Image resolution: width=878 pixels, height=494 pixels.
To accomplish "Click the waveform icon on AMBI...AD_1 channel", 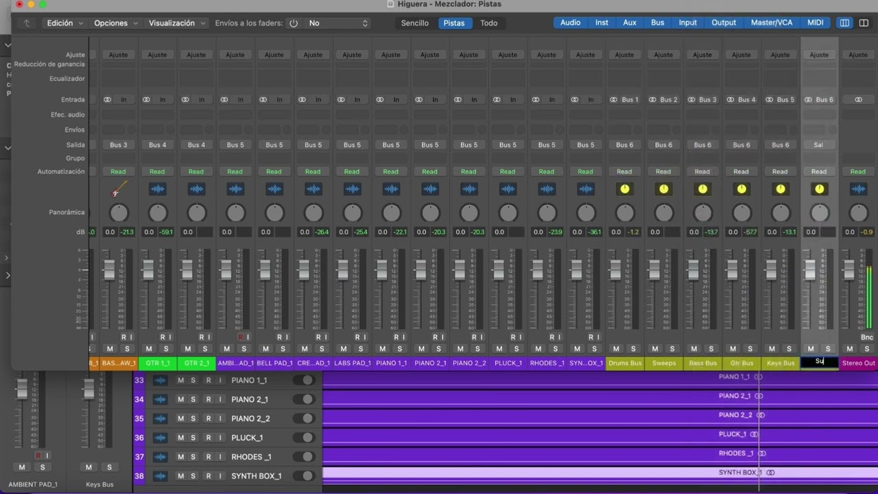I will pos(235,189).
